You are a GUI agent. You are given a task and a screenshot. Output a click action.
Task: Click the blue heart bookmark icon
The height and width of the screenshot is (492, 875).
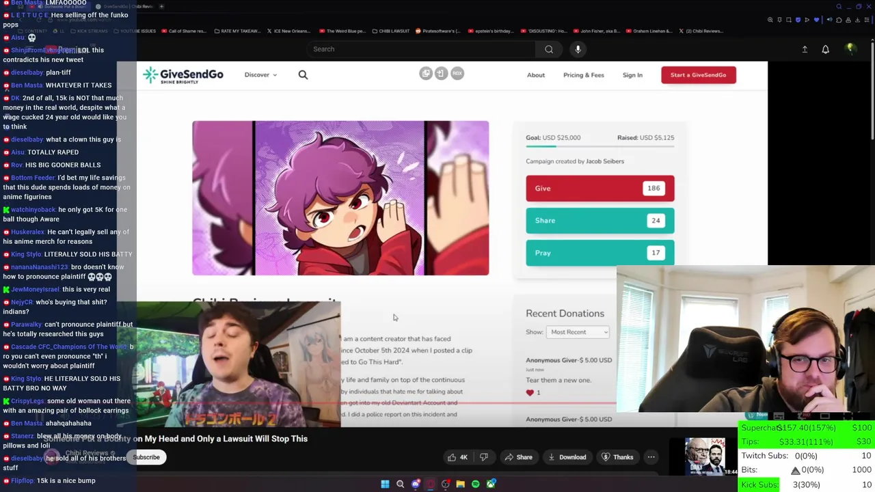[x=816, y=20]
